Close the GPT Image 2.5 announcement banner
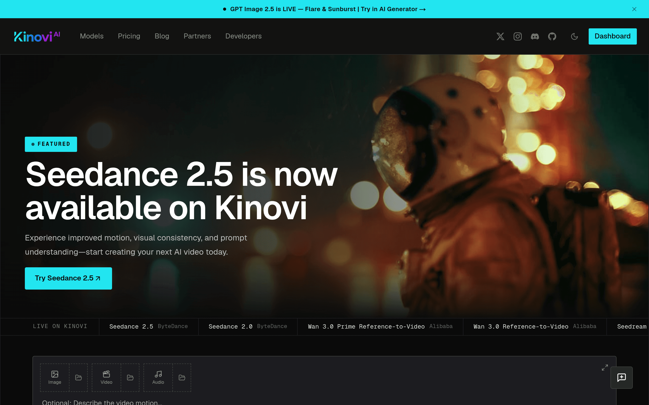 pyautogui.click(x=634, y=9)
